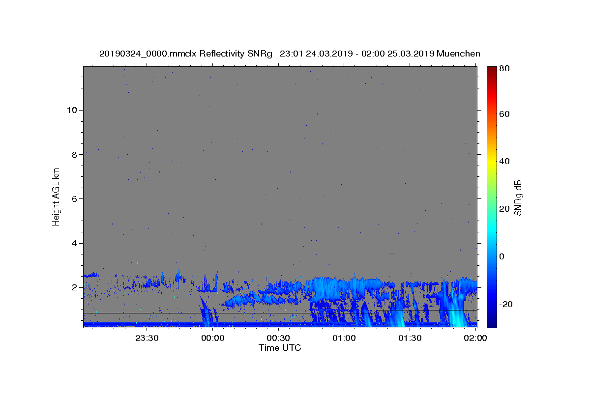The width and height of the screenshot is (590, 393).
Task: Click the height tick label 8
Action: pos(75,154)
